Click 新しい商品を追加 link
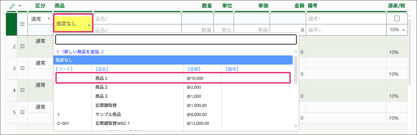This screenshot has height=135, width=417. pos(80,52)
